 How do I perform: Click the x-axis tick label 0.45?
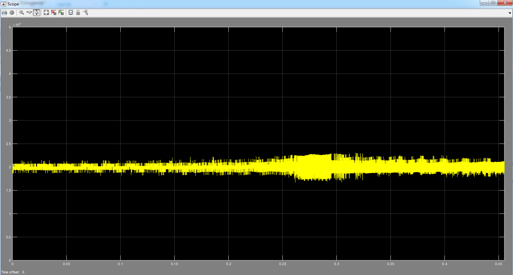pos(499,264)
